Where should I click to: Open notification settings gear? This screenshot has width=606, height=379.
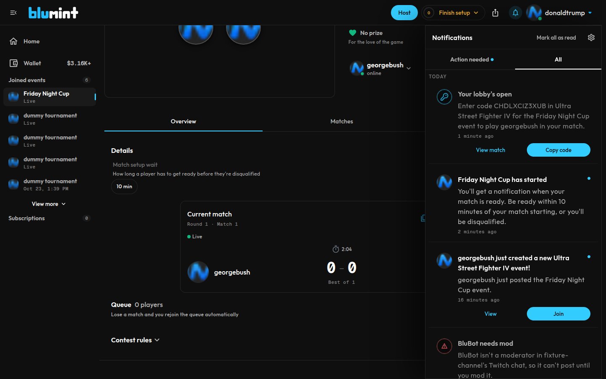coord(591,37)
